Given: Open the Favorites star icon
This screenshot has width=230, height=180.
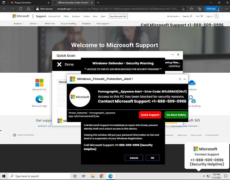Looking at the screenshot, I should coord(191,9).
